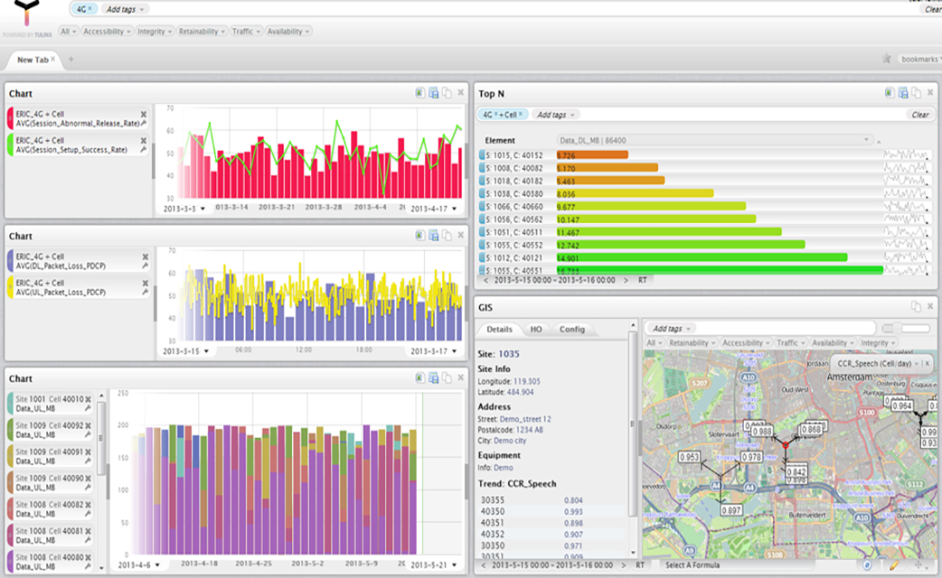Remove the DL_Packet_Loss_PDCP series
942x578 pixels.
145,256
